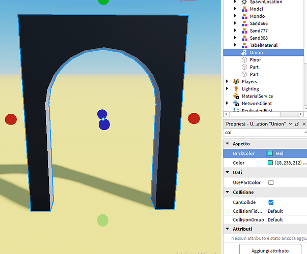
Task: Close the Properties panel
Action: click(x=304, y=124)
